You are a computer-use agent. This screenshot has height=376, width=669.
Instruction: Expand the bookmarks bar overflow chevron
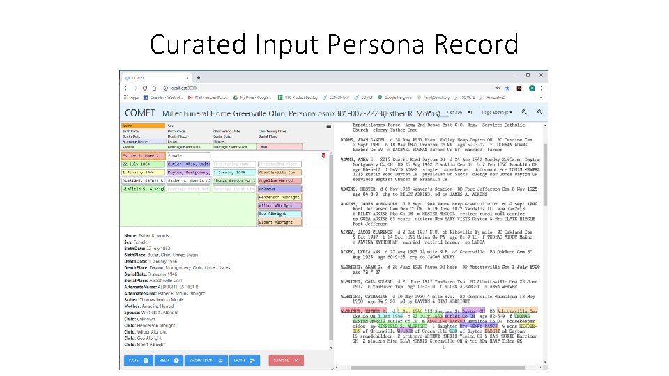click(541, 97)
